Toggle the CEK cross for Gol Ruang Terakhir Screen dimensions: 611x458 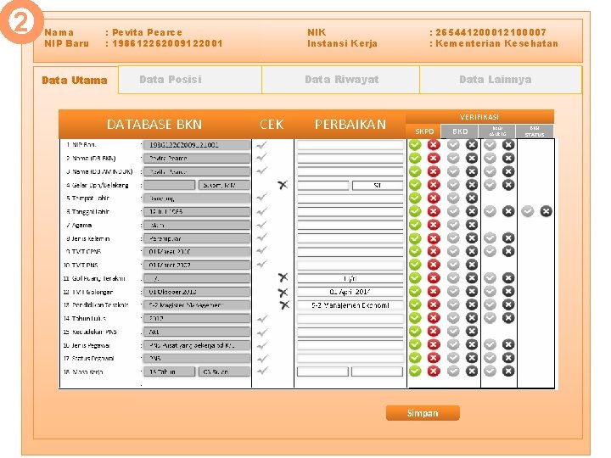pyautogui.click(x=283, y=277)
